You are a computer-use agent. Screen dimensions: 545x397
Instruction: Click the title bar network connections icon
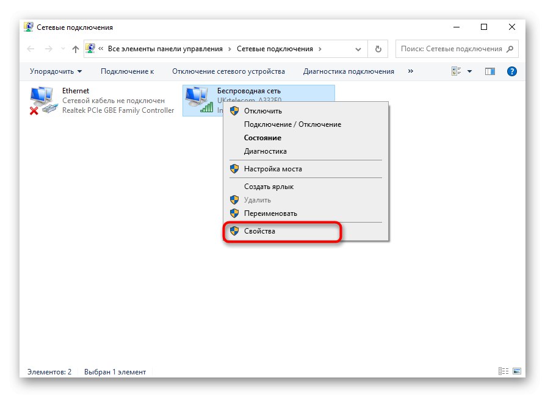pyautogui.click(x=29, y=27)
